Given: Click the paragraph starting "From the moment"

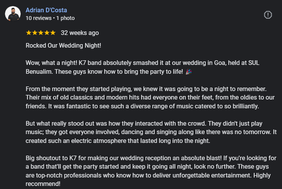Looking at the screenshot, I should tap(141, 97).
